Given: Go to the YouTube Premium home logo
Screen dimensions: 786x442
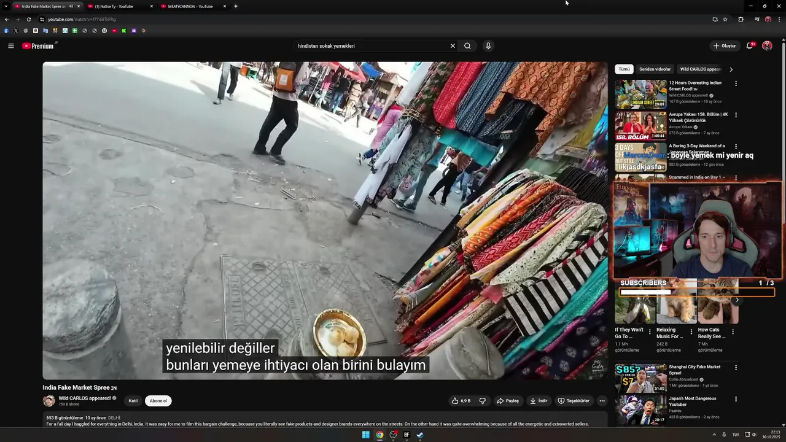Looking at the screenshot, I should click(x=39, y=46).
